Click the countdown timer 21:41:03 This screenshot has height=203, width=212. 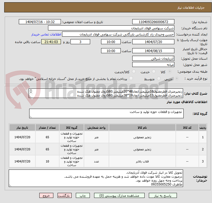[x=51, y=42]
